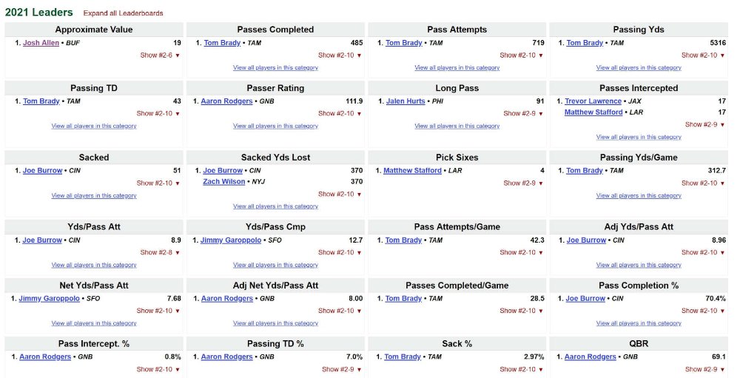Click Joe Burrow in Pass Completion %

(585, 299)
